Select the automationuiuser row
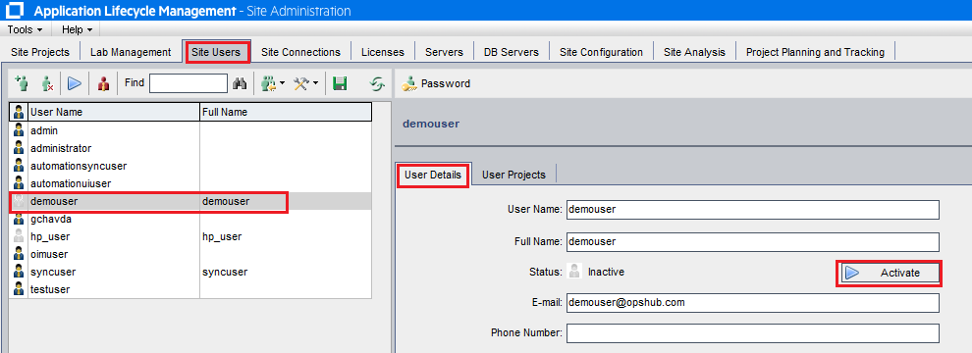Screen dimensions: 972x353 [x=190, y=183]
